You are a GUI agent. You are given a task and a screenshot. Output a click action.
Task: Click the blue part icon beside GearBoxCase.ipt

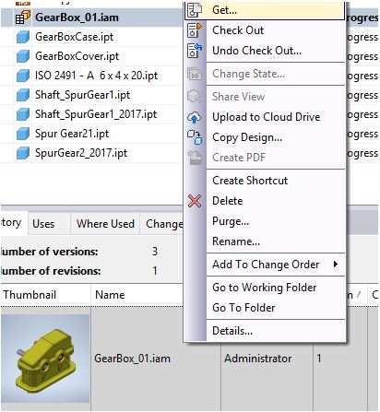[x=23, y=37]
